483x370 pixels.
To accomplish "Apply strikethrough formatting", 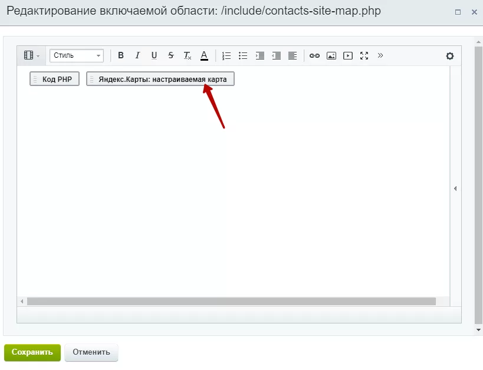I will point(170,55).
